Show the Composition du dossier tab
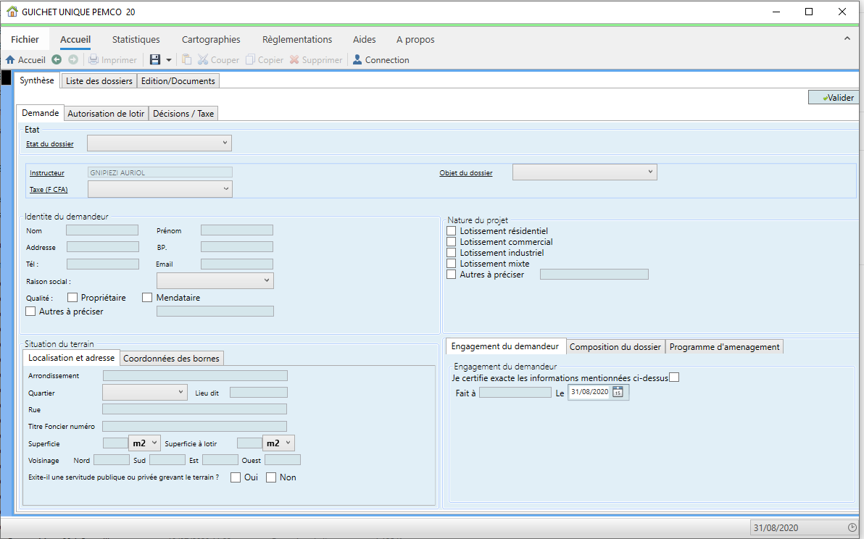Viewport: 864px width, 539px height. click(x=615, y=347)
